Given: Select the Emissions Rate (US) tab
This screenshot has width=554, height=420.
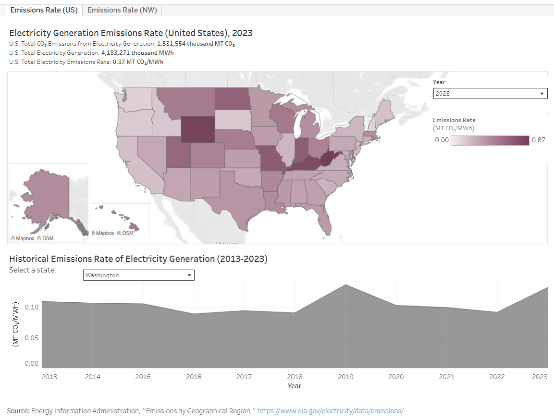Looking at the screenshot, I should (x=44, y=10).
